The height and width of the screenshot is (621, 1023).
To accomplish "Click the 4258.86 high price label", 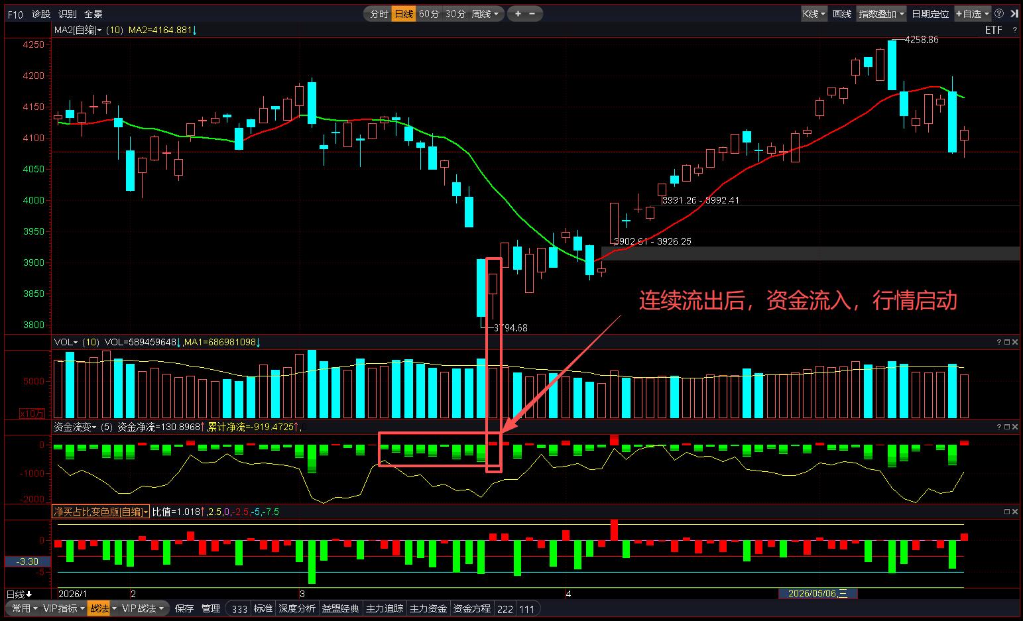I will pos(922,40).
